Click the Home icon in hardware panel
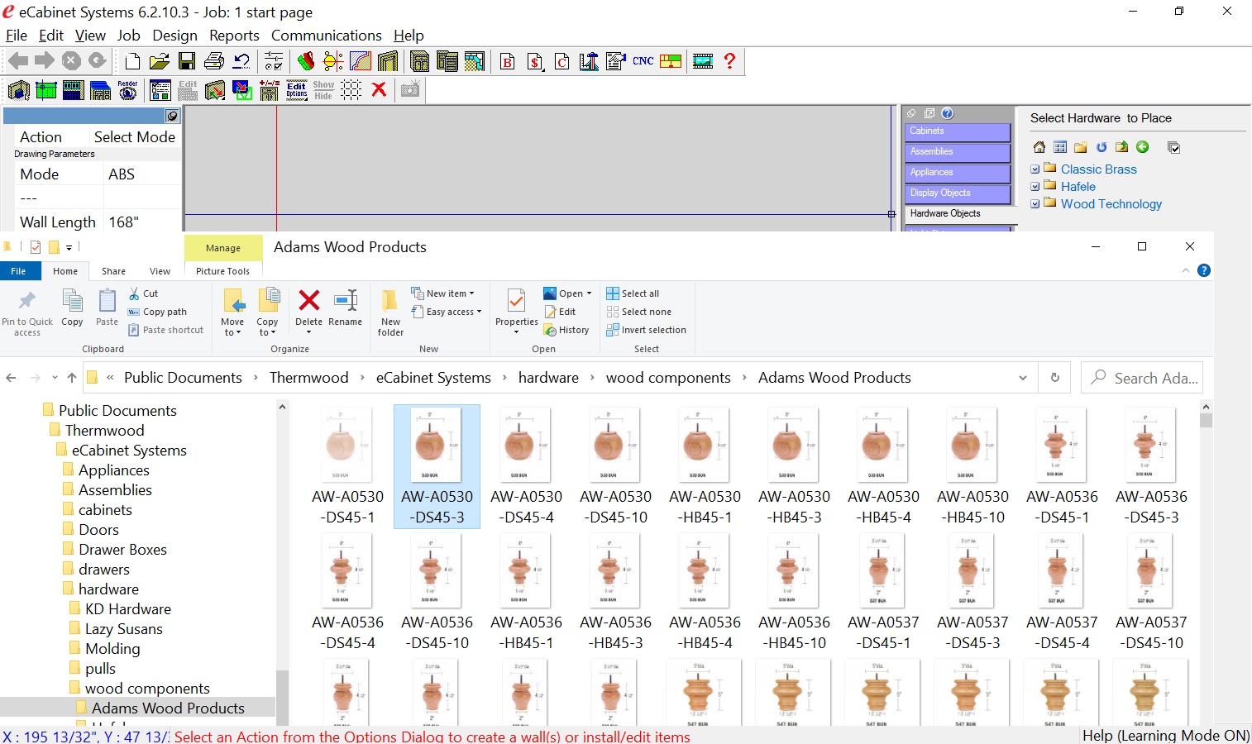The height and width of the screenshot is (744, 1252). click(x=1039, y=147)
